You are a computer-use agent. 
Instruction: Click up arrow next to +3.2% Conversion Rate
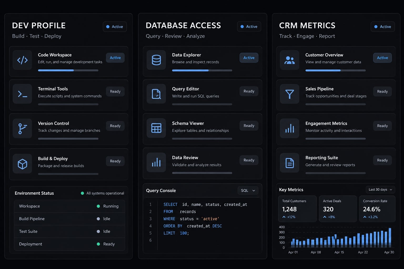365,217
